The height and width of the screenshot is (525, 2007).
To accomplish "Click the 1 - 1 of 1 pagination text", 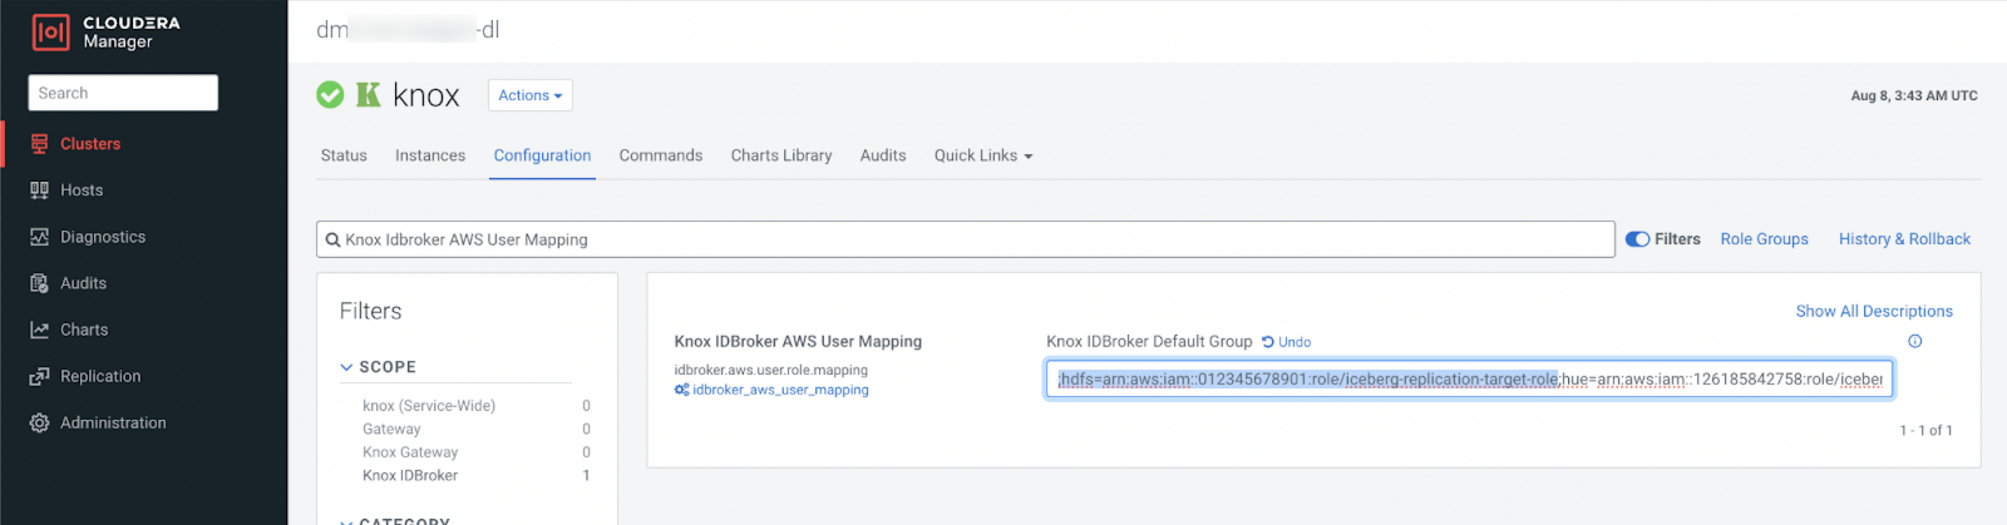I will click(x=1925, y=430).
